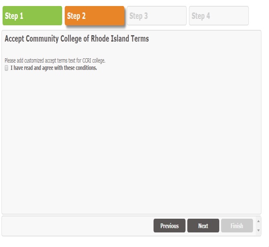Click the grayed-out Finish button
Viewport: 269px width, 247px height.
237,226
